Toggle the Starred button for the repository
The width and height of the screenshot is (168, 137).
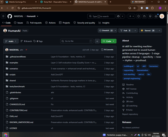click(148, 31)
